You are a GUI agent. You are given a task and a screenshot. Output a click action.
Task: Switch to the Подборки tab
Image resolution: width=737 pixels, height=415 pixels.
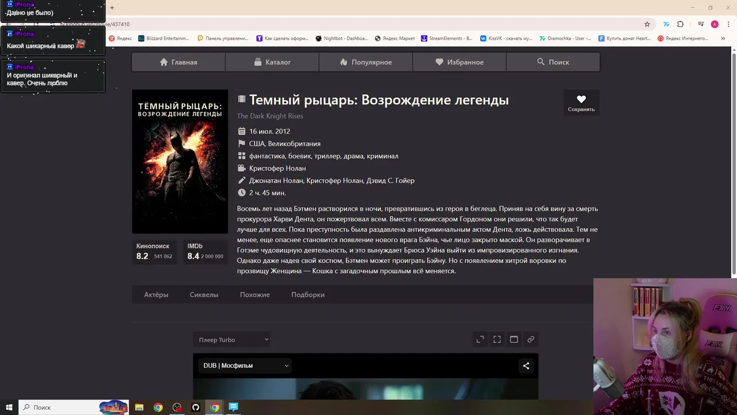[308, 295]
